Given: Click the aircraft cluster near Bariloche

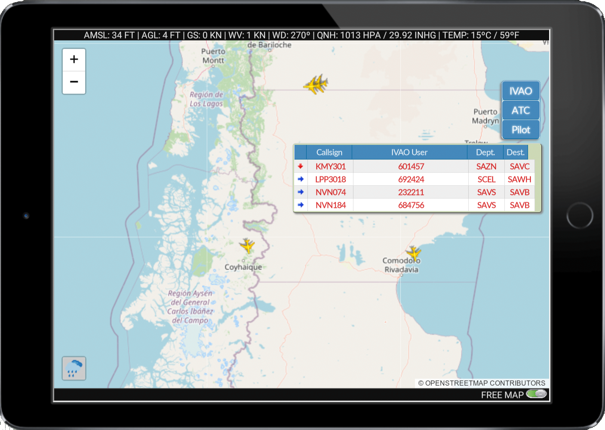Looking at the screenshot, I should click(x=316, y=84).
